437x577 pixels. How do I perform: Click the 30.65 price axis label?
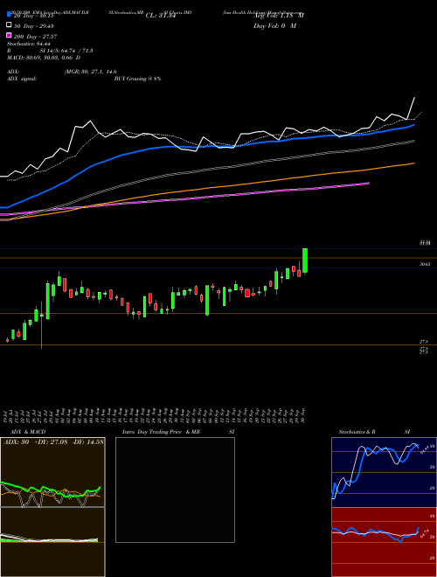[x=425, y=264]
